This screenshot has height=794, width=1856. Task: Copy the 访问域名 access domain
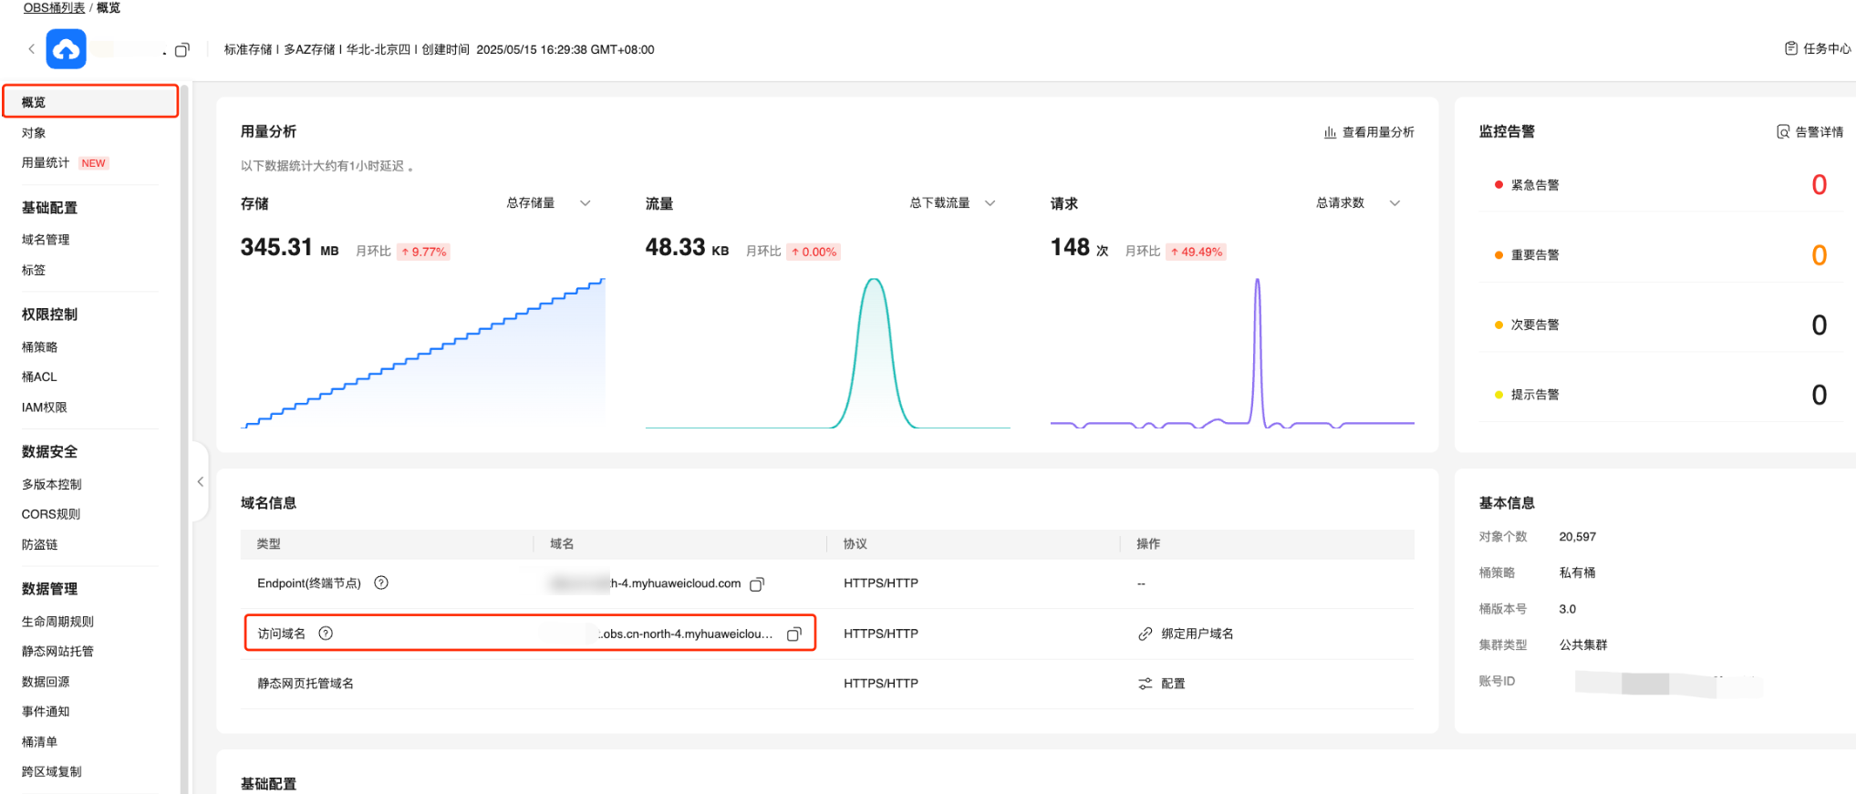(794, 634)
